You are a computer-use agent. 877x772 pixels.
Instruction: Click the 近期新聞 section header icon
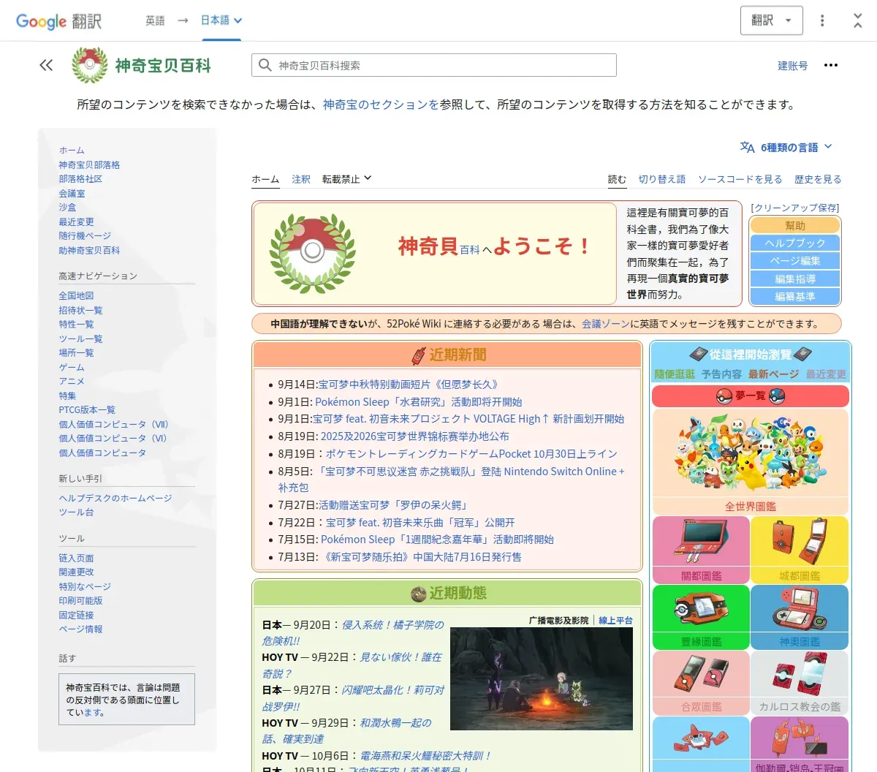[x=418, y=355]
